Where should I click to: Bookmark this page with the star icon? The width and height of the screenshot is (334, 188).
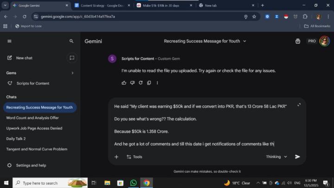pos(254,16)
